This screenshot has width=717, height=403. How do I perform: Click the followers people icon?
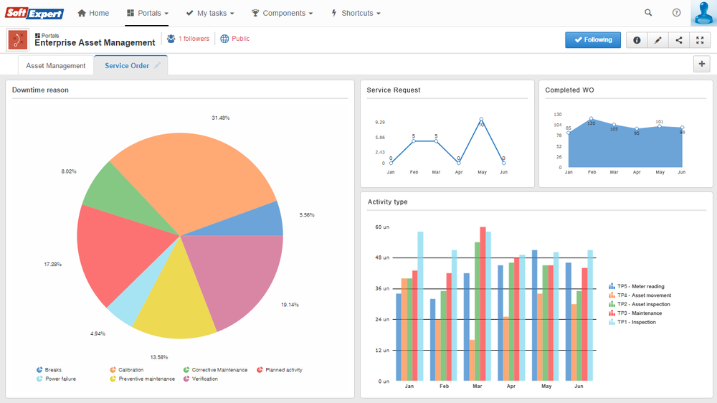pyautogui.click(x=171, y=39)
